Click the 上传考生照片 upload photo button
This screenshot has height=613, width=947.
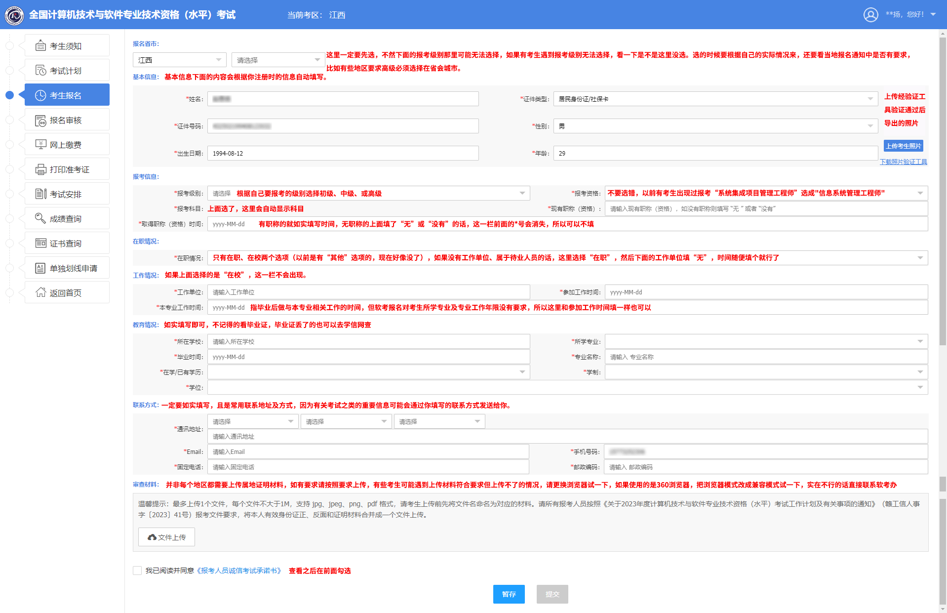pyautogui.click(x=903, y=146)
